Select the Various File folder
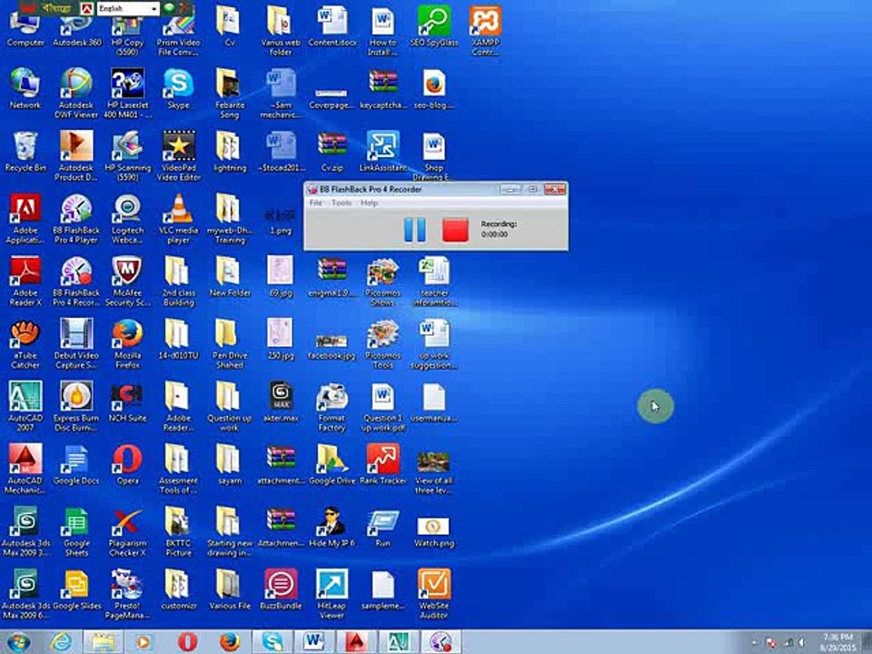This screenshot has height=654, width=872. tap(230, 590)
